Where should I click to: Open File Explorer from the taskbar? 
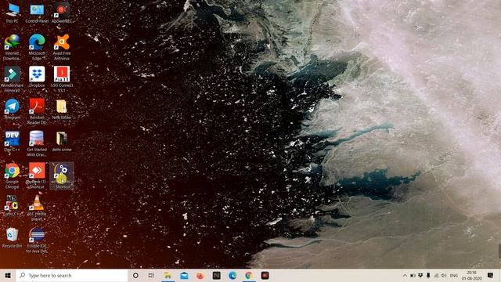coord(168,275)
